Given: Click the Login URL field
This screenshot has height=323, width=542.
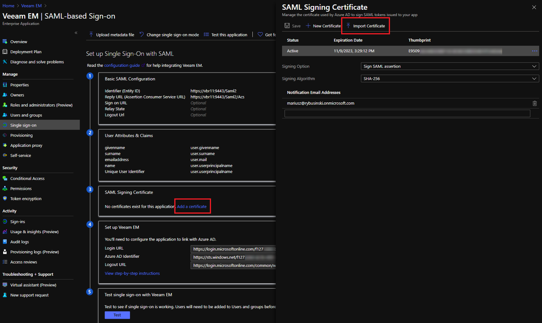Looking at the screenshot, I should [233, 249].
